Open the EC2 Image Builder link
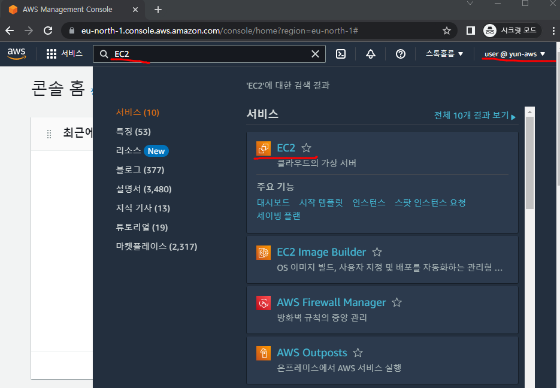560x388 pixels. pos(322,252)
